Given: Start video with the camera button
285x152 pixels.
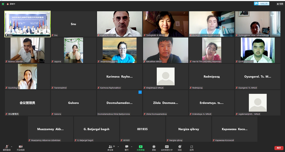Looking at the screenshot, I should point(20,147).
